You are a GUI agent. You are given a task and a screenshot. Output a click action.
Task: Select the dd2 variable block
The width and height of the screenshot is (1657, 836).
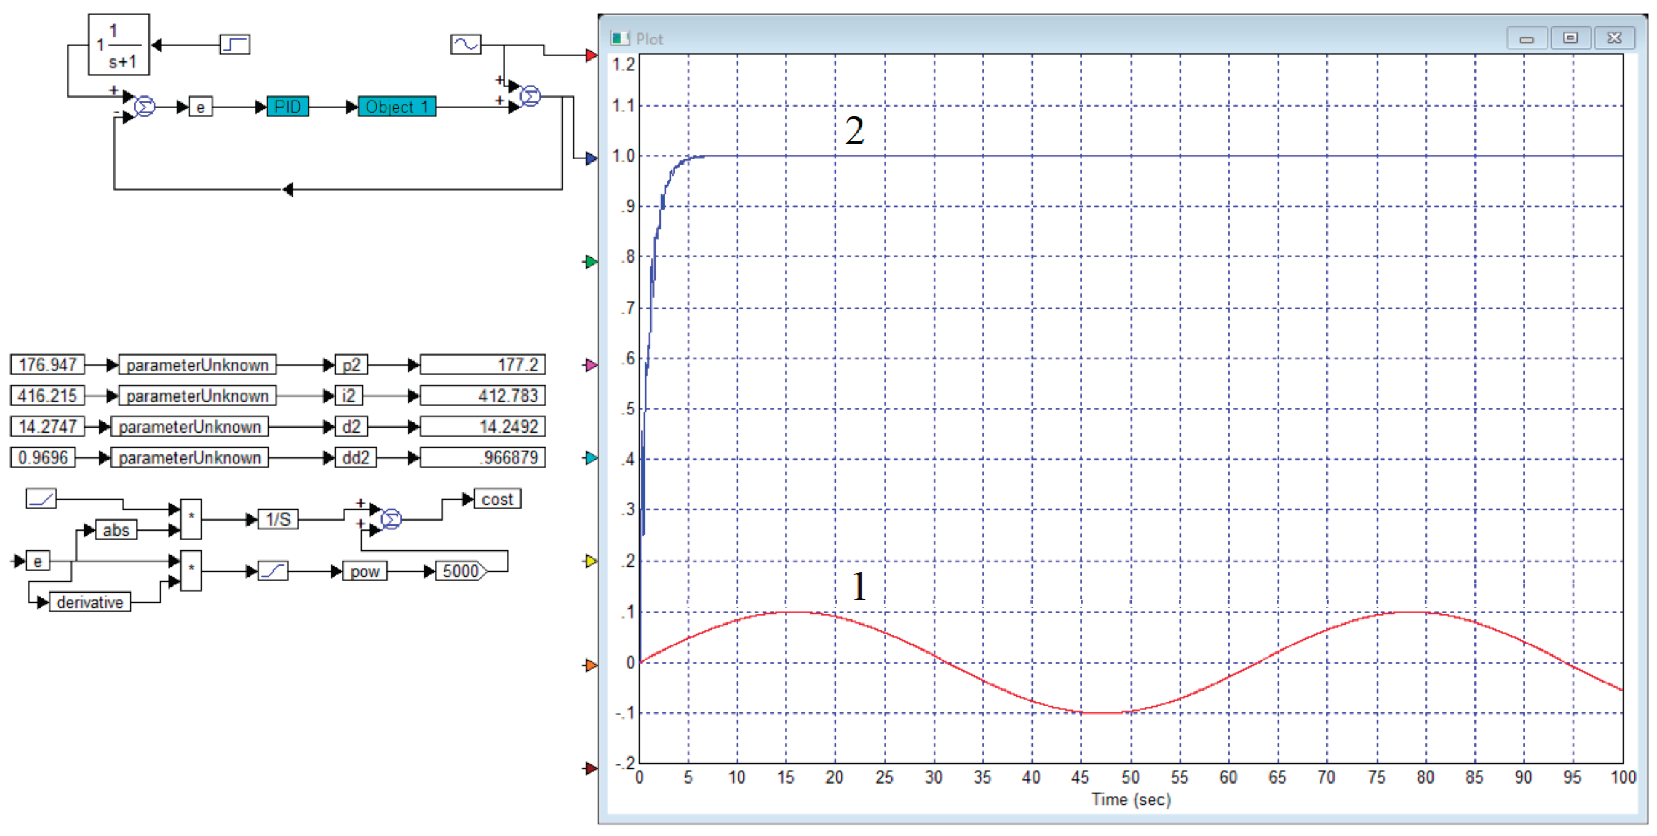click(x=356, y=457)
